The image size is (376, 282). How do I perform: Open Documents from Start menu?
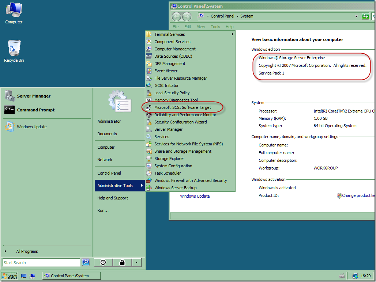[107, 134]
